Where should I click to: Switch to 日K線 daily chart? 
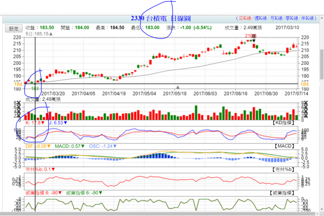(245, 18)
